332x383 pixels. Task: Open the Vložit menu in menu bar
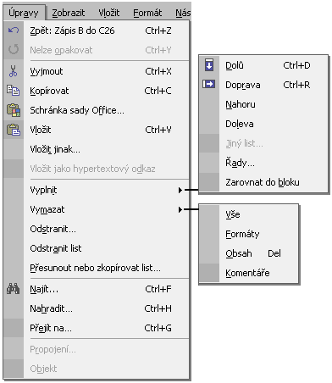point(109,13)
